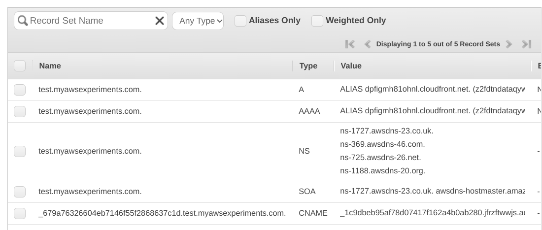Go to first page of record sets
This screenshot has height=230, width=542.
tap(350, 44)
